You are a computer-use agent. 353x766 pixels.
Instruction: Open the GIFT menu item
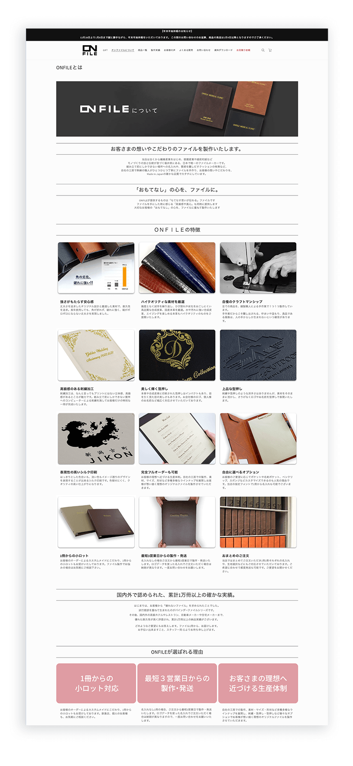pyautogui.click(x=105, y=50)
